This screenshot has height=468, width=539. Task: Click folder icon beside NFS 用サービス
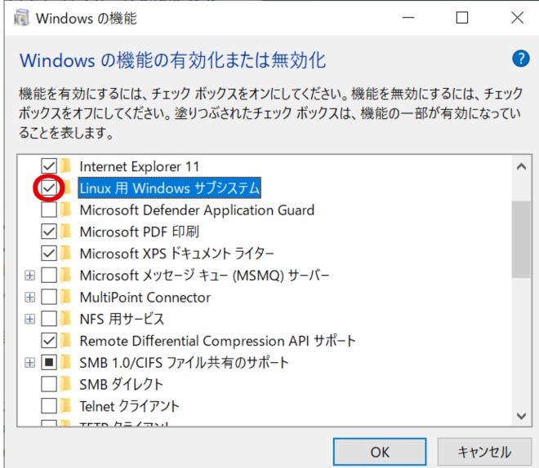click(65, 319)
